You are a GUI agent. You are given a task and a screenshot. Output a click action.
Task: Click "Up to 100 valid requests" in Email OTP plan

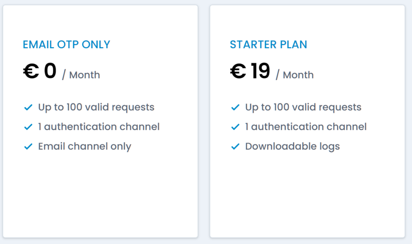pyautogui.click(x=96, y=107)
